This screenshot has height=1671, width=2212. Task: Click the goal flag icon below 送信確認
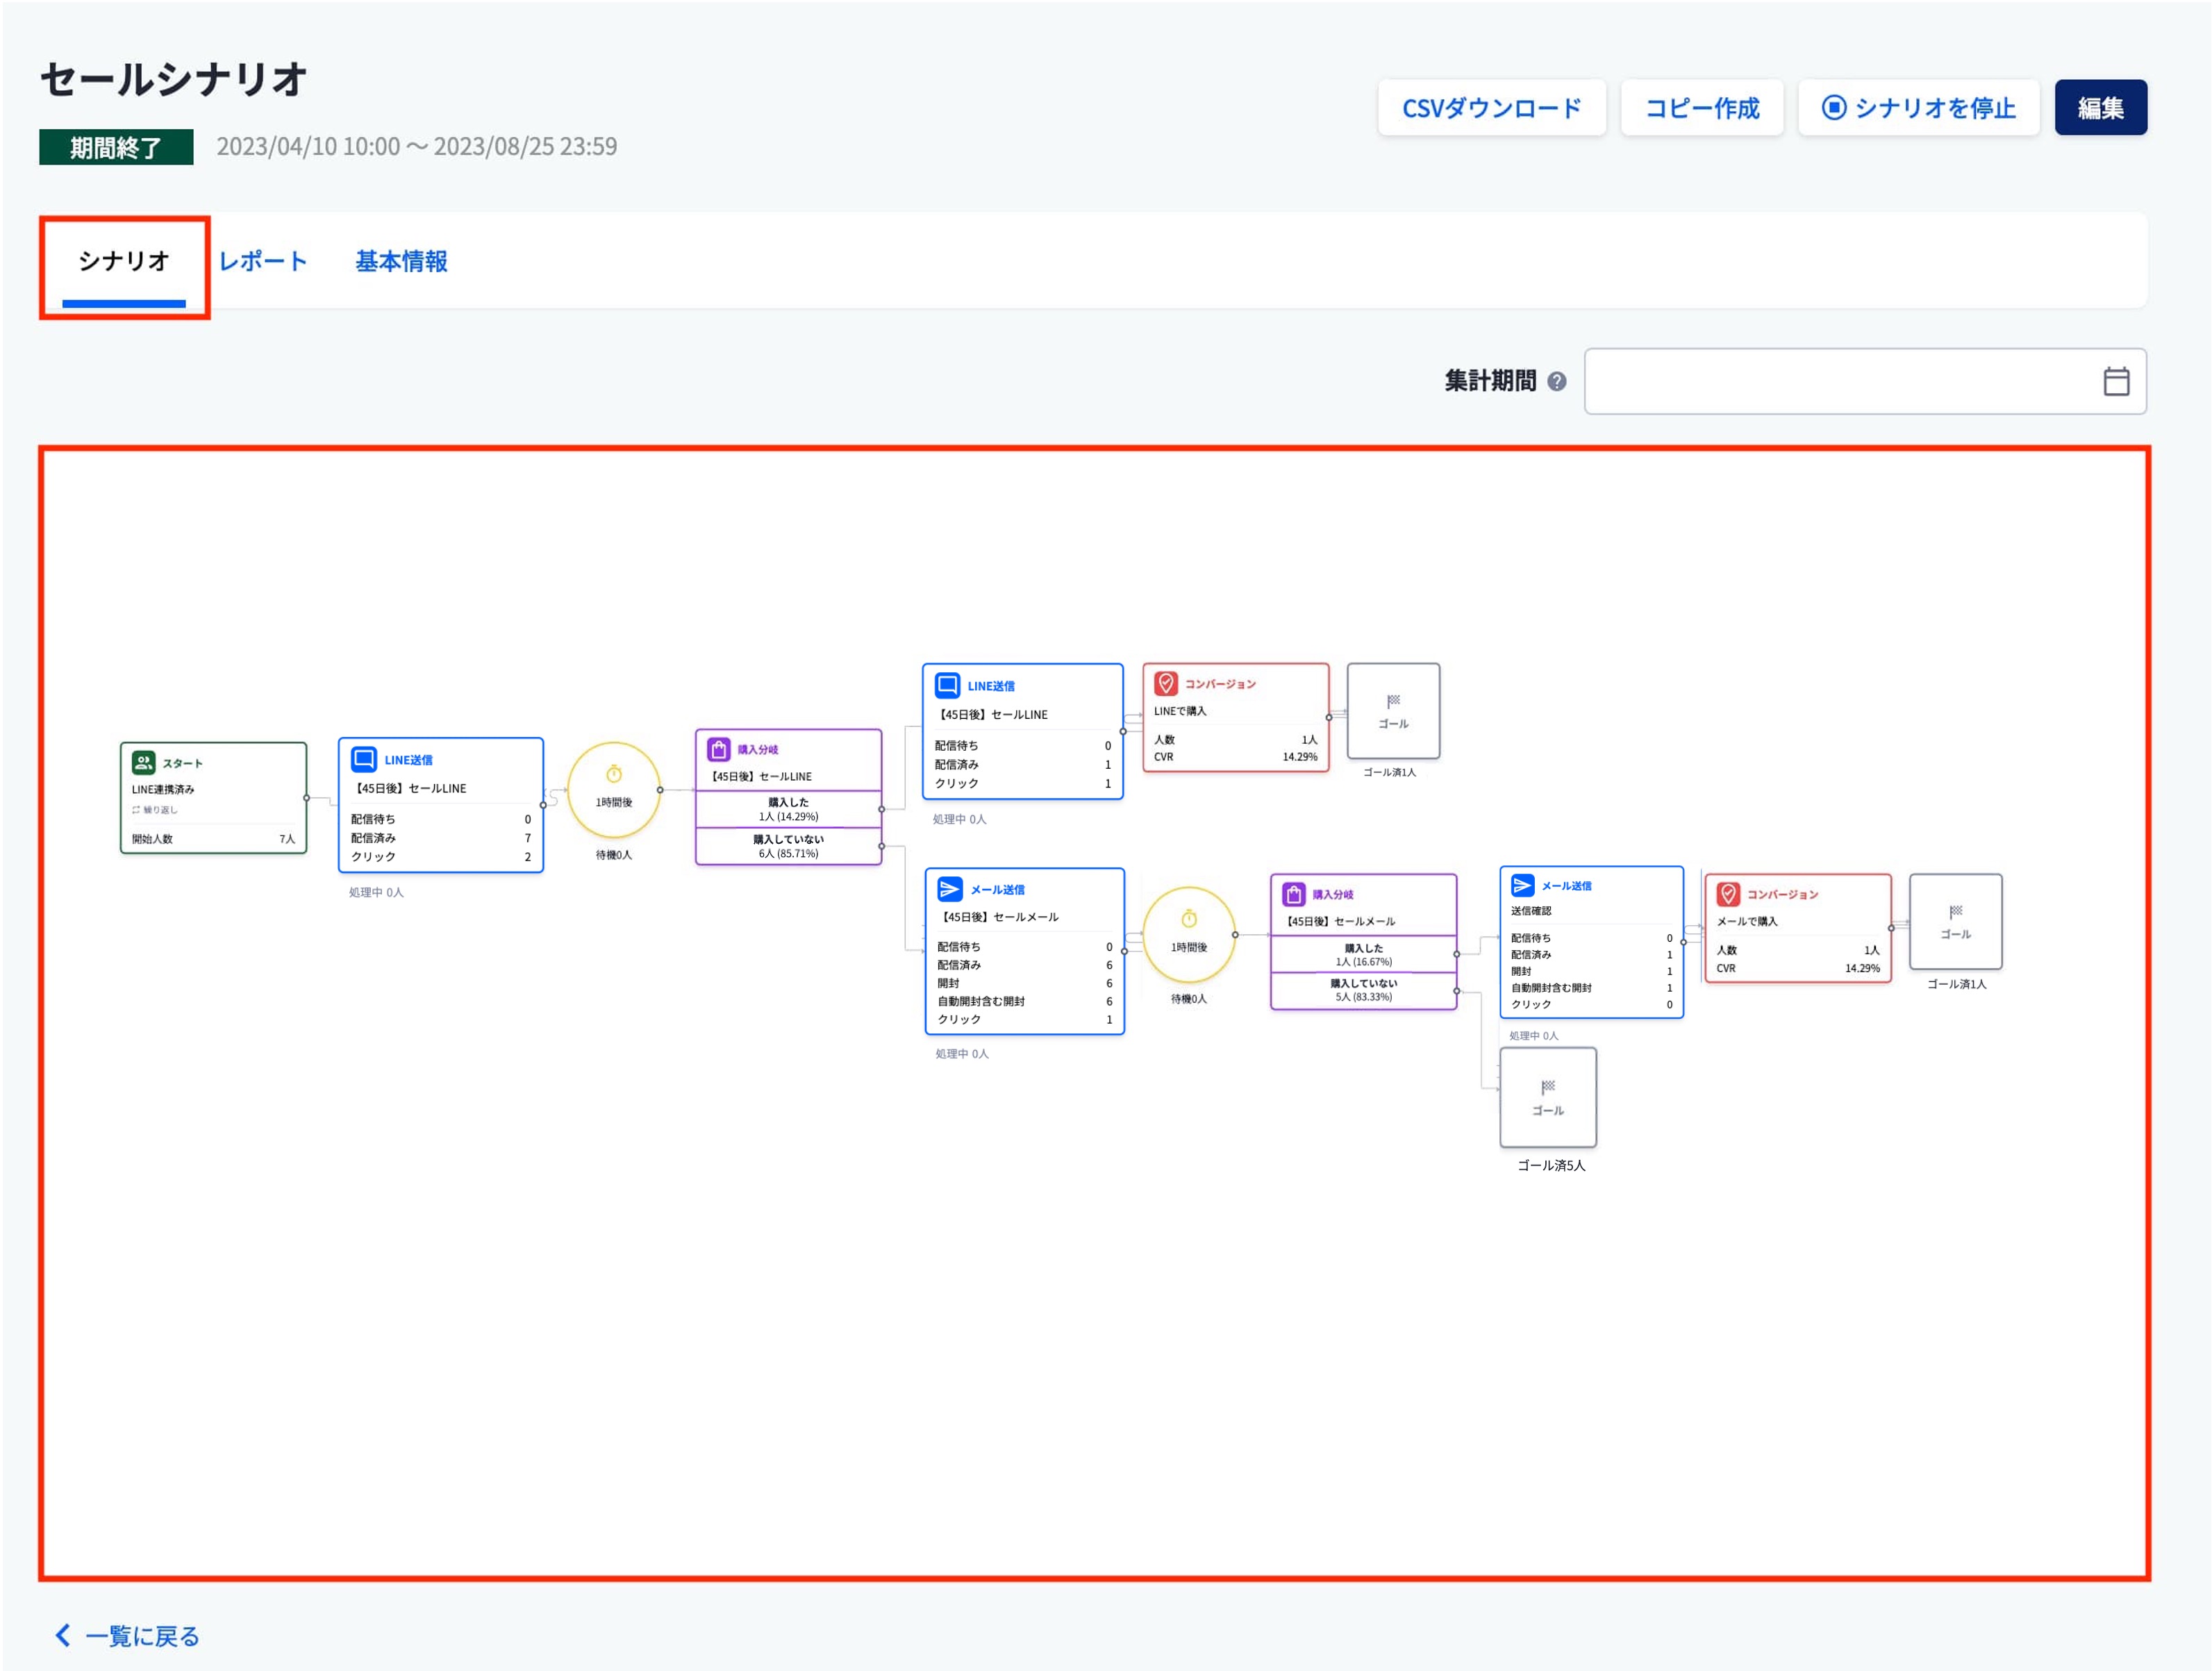point(1547,1086)
